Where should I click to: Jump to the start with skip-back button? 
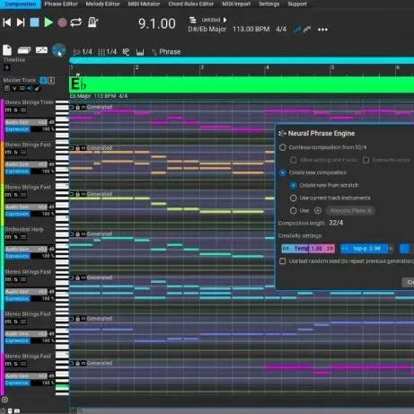7,22
